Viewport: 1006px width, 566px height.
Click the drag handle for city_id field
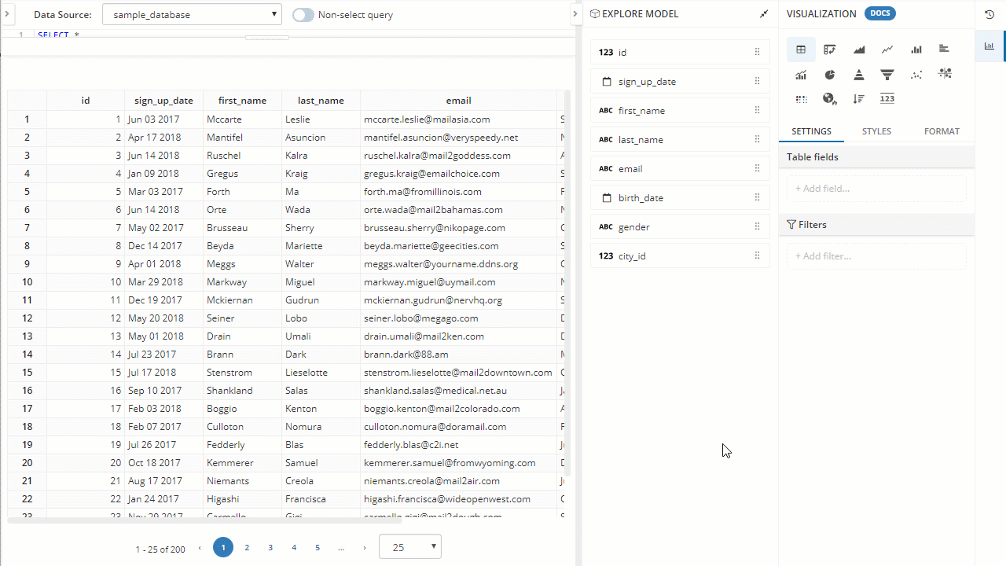coord(757,255)
